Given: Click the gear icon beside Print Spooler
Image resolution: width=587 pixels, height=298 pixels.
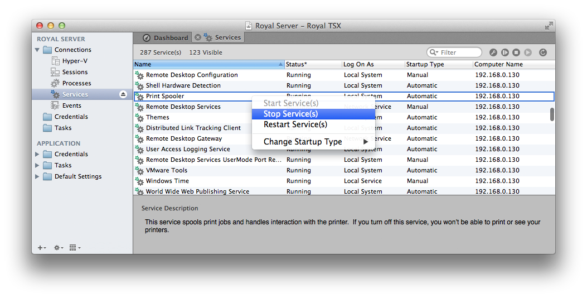Looking at the screenshot, I should click(x=139, y=97).
